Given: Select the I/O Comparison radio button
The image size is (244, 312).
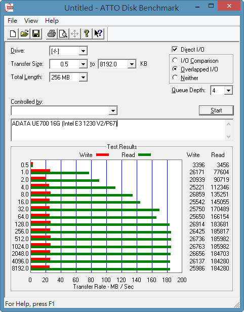Looking at the screenshot, I should coord(175,60).
